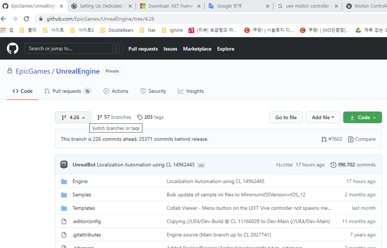Click the UnrealBot author name
Viewport: 387px width, 248px height.
(x=84, y=165)
